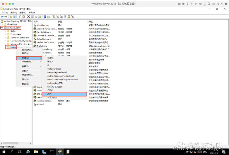Click the Copy clipboard toolbar icon

pyautogui.click(x=24, y=17)
